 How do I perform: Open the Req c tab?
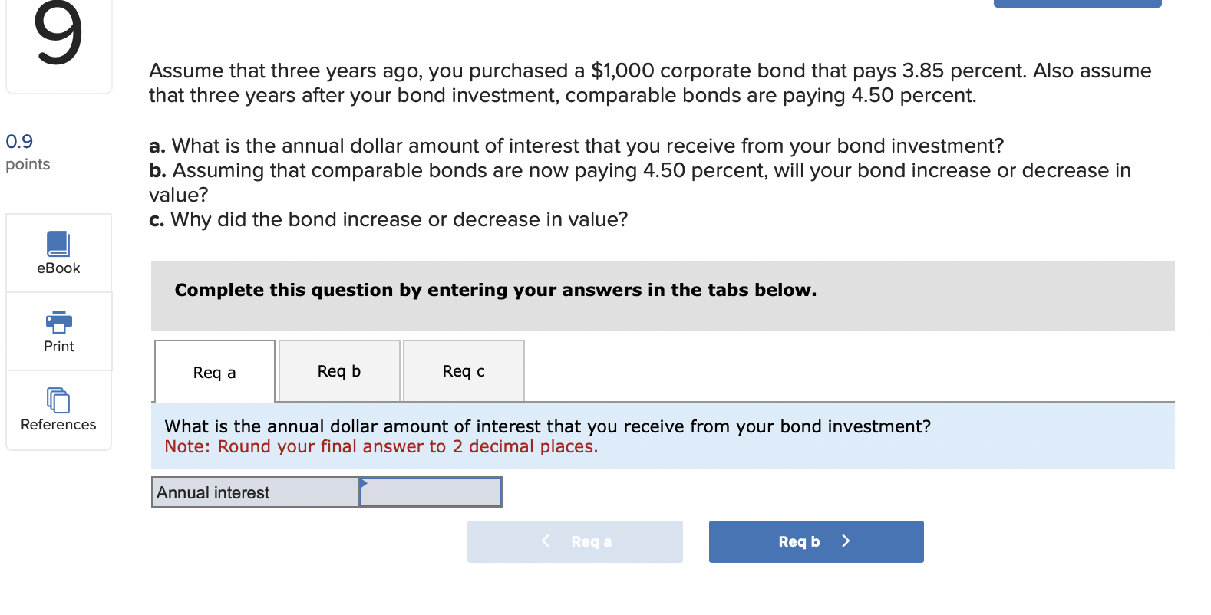(463, 370)
